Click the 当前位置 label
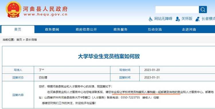Viewport: 215px width, 109px height. click(x=9, y=40)
